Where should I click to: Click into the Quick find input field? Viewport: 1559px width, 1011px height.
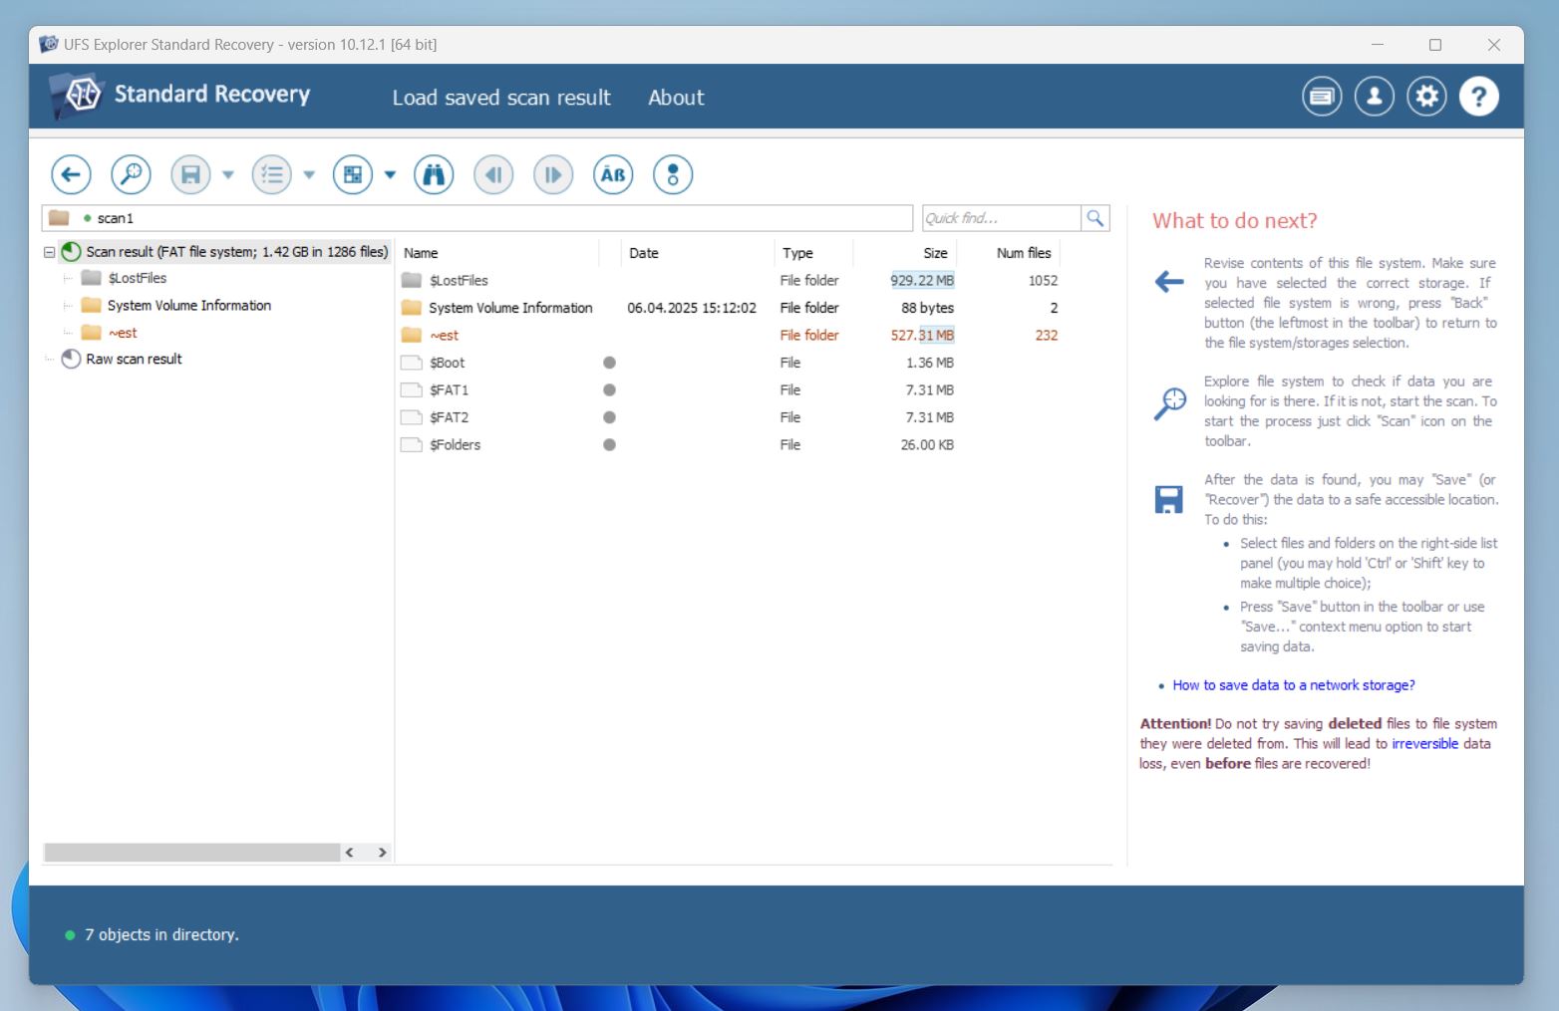[x=1002, y=218]
